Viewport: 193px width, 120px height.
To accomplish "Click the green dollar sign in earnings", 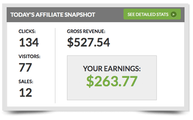I will point(90,81).
